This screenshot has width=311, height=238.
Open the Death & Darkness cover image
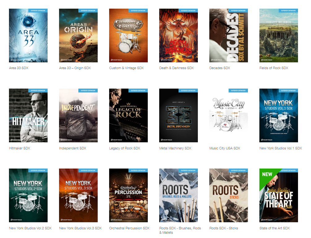click(x=178, y=35)
